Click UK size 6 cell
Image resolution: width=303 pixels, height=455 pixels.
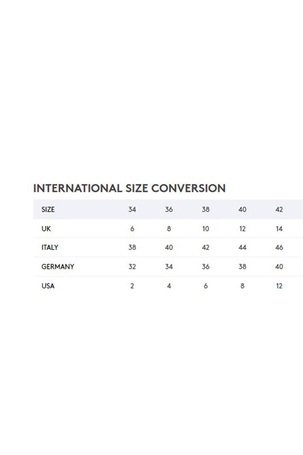pos(132,229)
